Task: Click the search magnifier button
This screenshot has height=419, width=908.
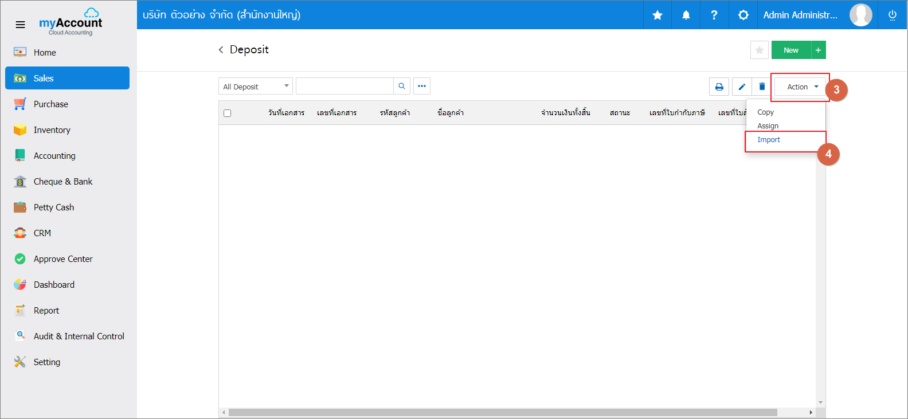Action: point(402,86)
